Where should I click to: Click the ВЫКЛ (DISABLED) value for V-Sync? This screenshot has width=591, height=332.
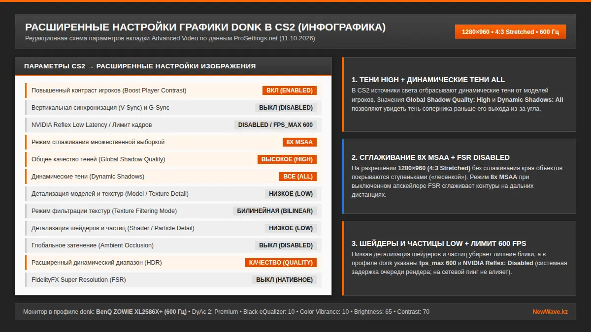(x=286, y=108)
